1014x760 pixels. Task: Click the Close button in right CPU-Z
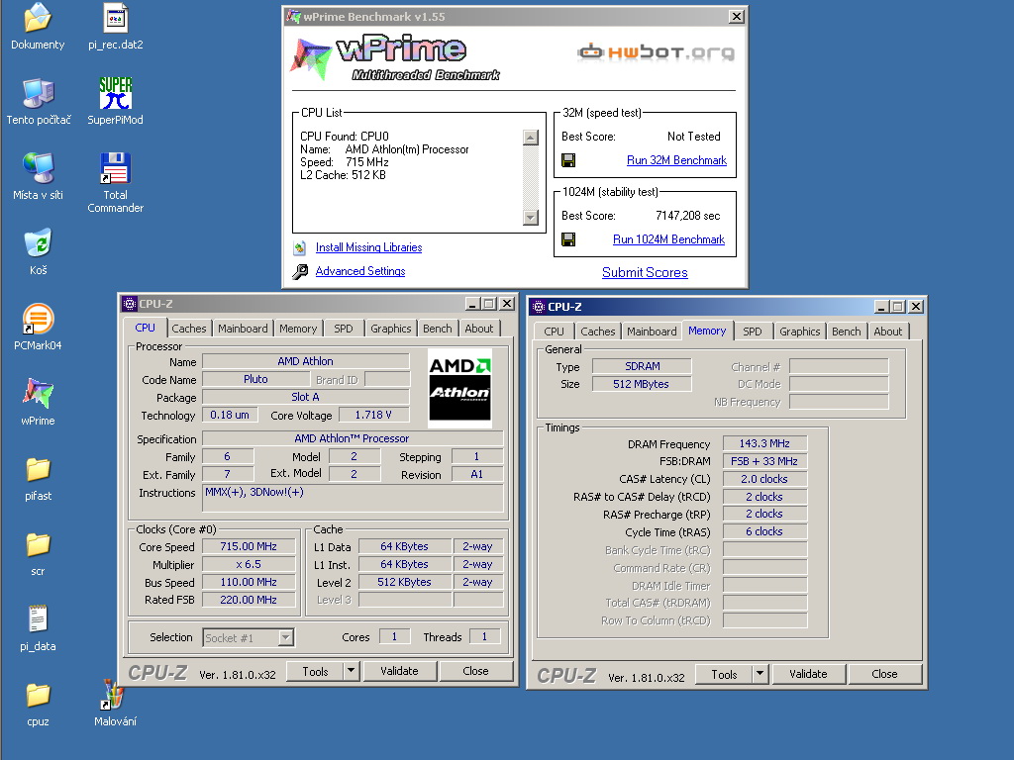(x=884, y=674)
